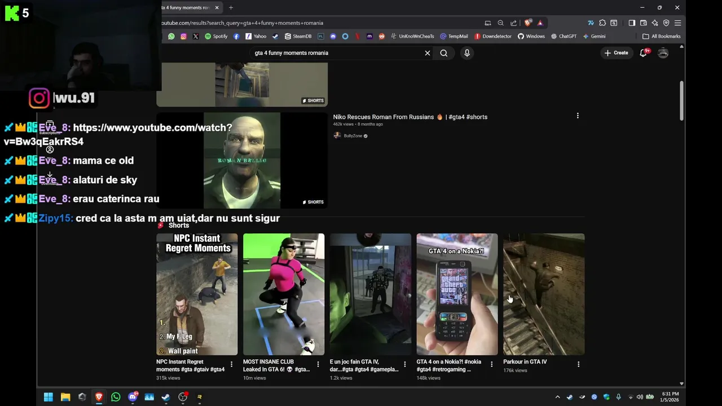Open a new browser tab with plus

coord(231,7)
